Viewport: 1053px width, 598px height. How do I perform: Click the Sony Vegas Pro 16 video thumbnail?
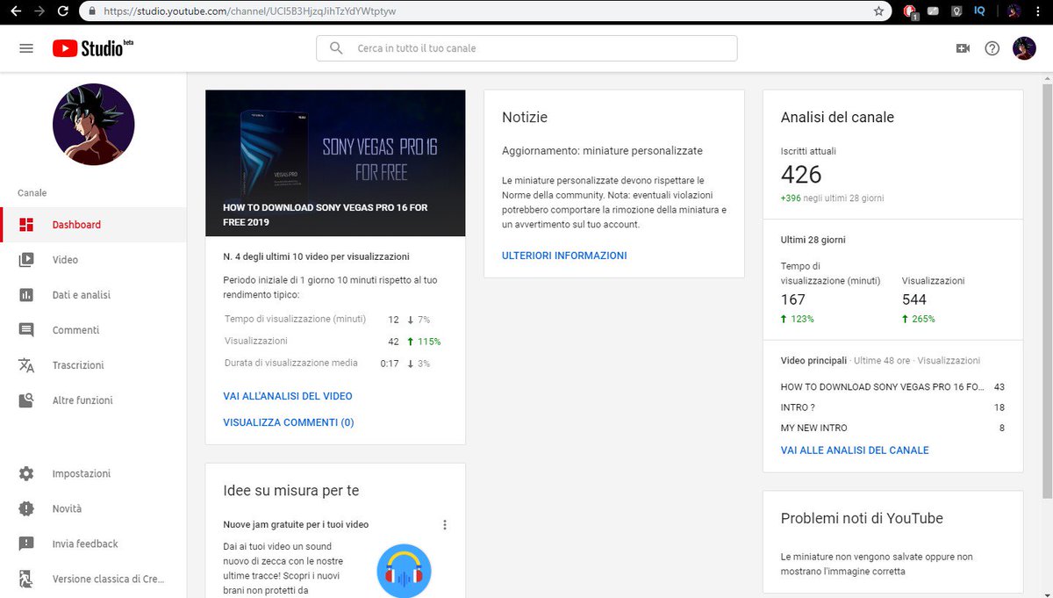coord(335,163)
